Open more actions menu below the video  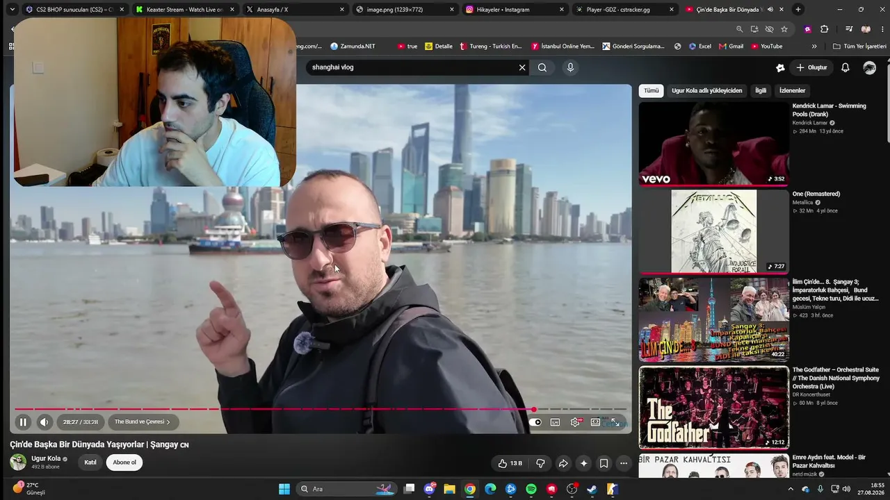pyautogui.click(x=624, y=463)
